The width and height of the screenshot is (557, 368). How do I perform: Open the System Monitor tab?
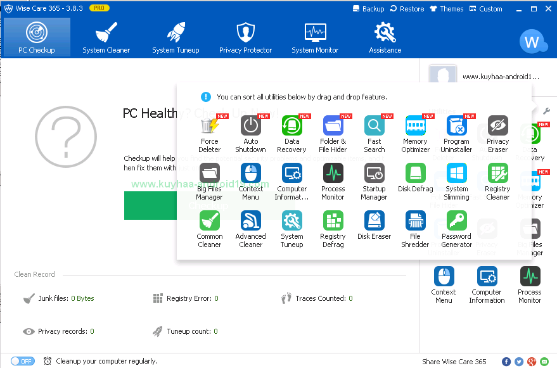coord(315,37)
